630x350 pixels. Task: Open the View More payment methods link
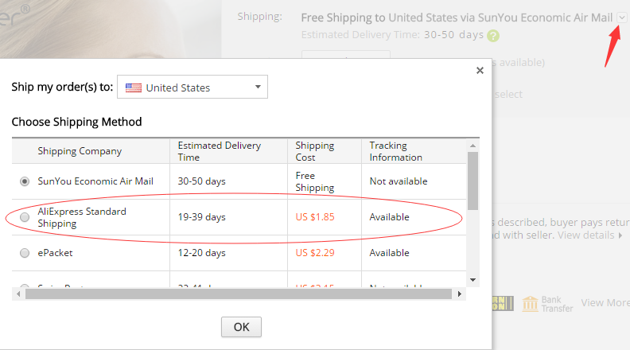tap(605, 302)
